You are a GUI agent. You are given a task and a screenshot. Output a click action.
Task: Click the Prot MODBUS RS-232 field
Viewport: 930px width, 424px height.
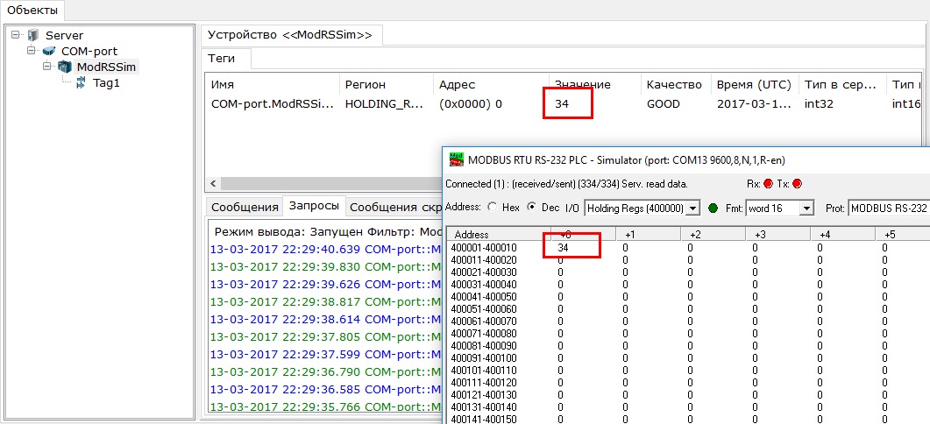[x=889, y=208]
